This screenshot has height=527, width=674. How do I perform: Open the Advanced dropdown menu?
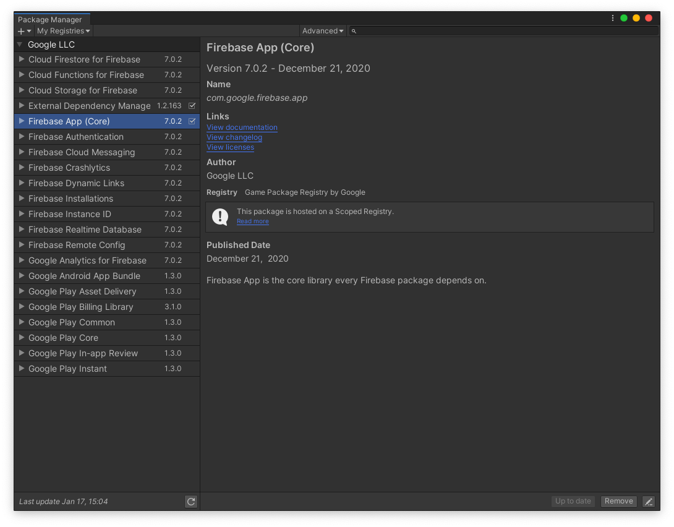point(322,31)
